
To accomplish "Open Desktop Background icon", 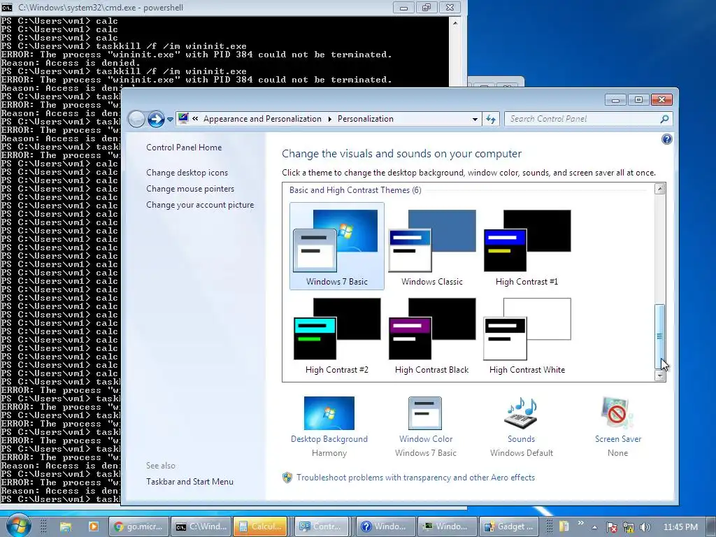I will 329,413.
